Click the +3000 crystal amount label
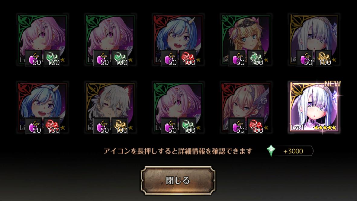The height and width of the screenshot is (201, 357). [293, 151]
